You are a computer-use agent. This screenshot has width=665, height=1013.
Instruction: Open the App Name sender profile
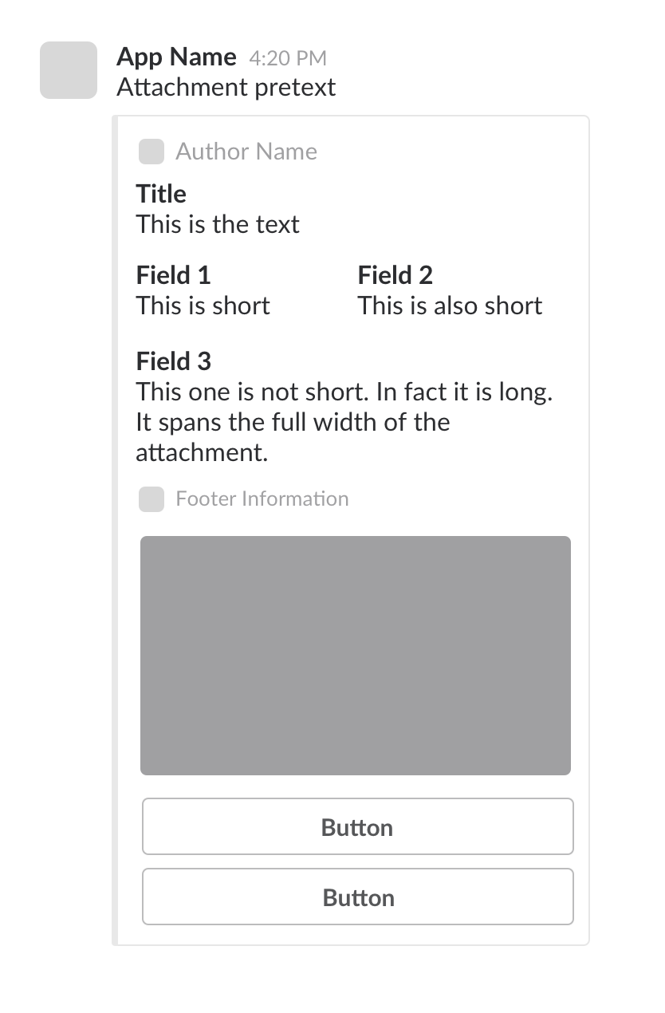coord(176,57)
